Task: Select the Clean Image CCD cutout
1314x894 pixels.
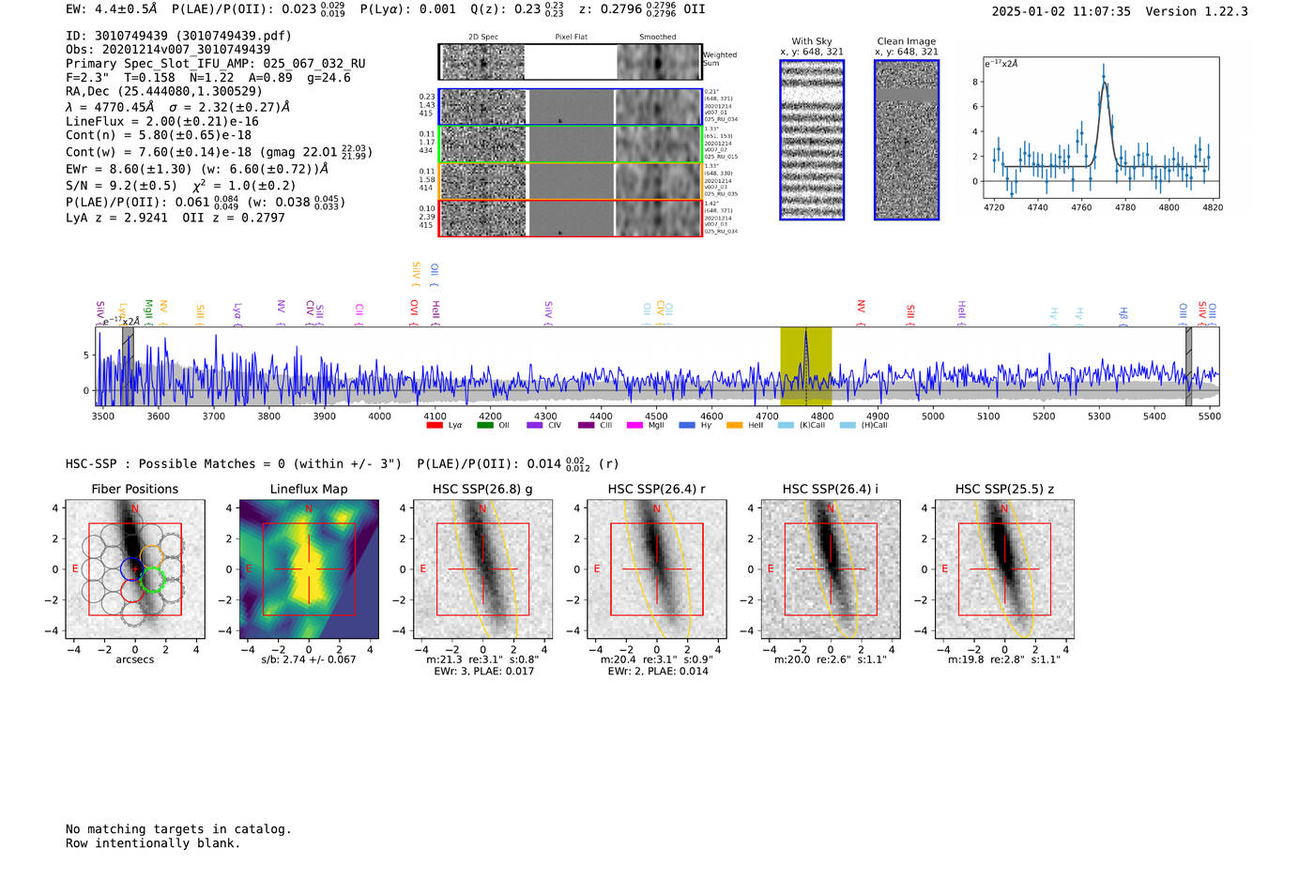Action: tap(907, 140)
